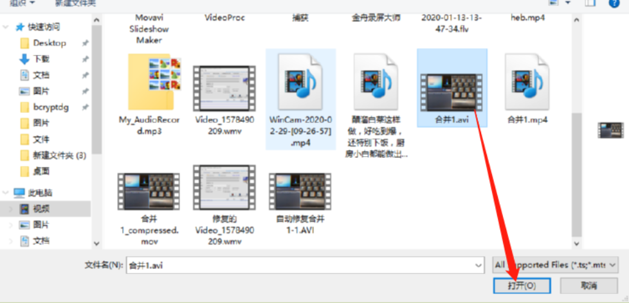Click the 文件名 input field
629x303 pixels.
click(304, 265)
